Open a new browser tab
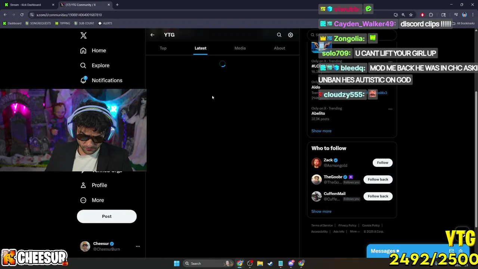This screenshot has height=269, width=478. [x=117, y=5]
